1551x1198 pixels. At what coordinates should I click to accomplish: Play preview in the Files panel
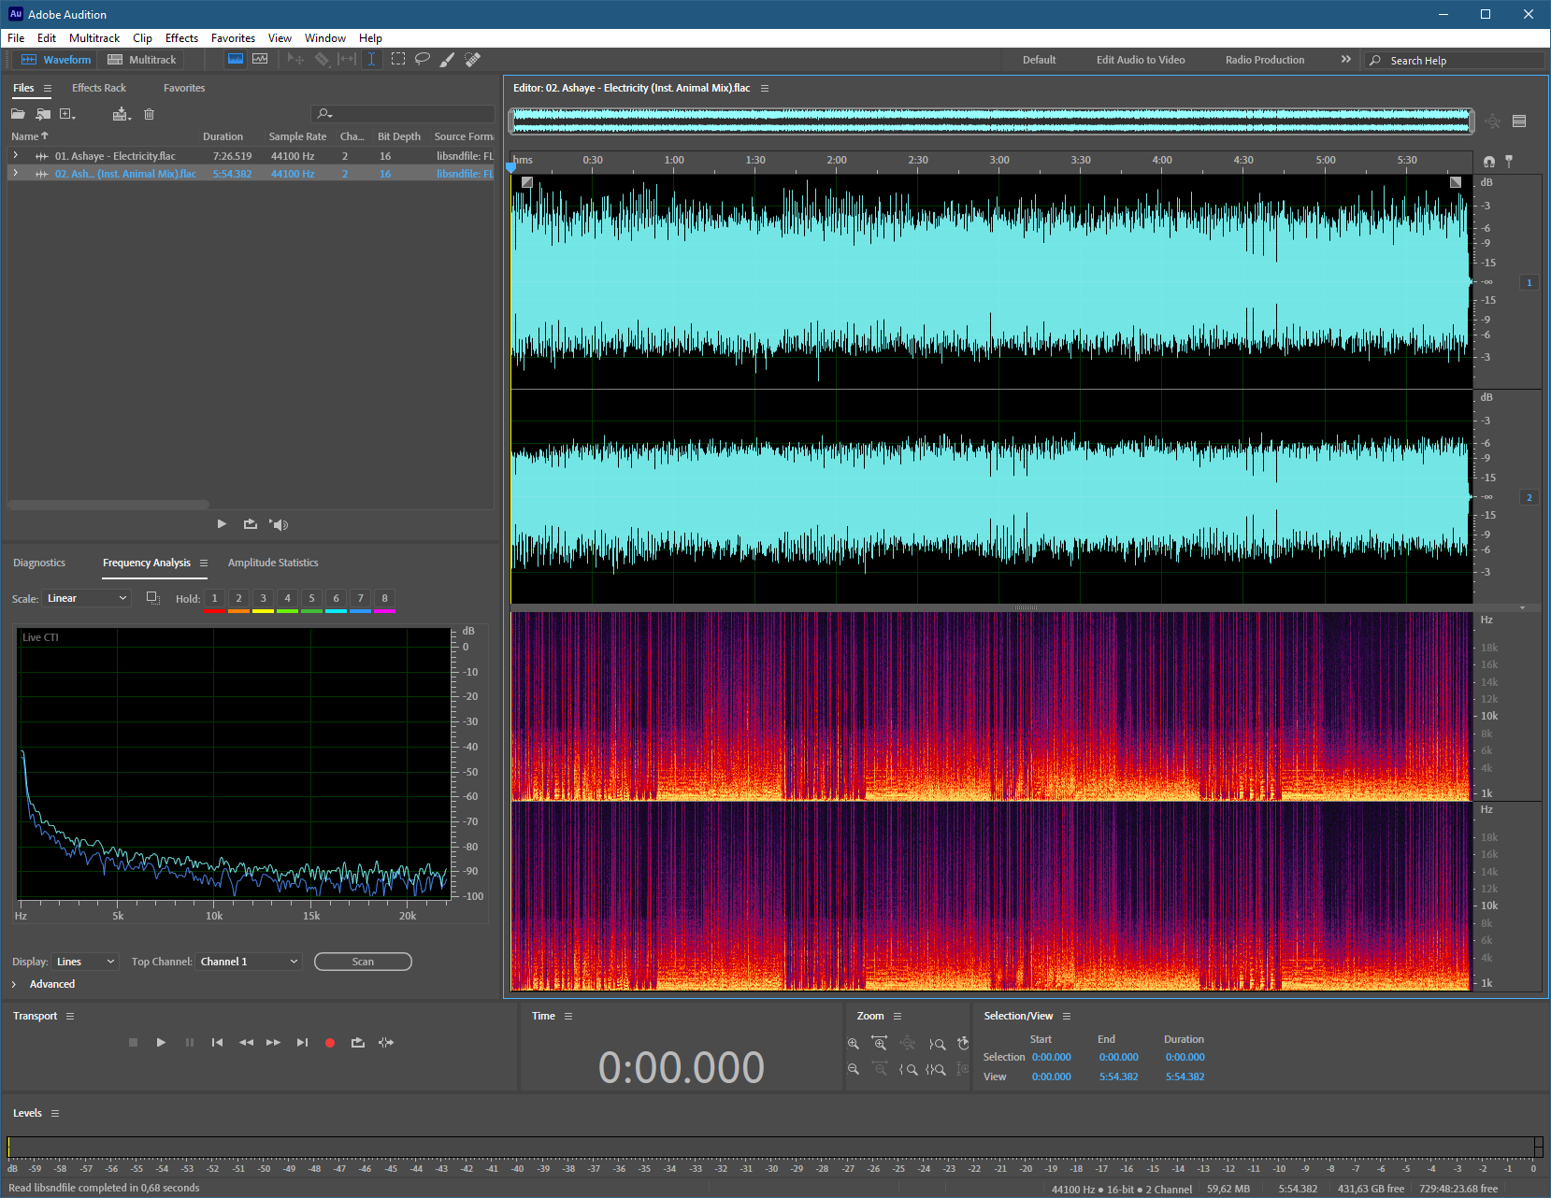(222, 524)
